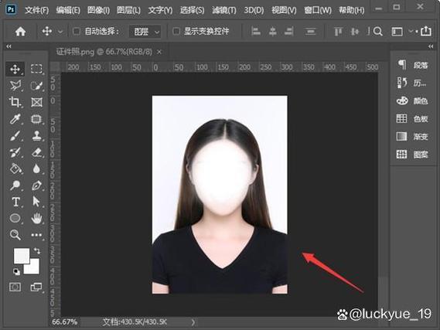Screen dimensions: 440x330
Task: Click the background color swatch
Action: pyautogui.click(x=33, y=269)
